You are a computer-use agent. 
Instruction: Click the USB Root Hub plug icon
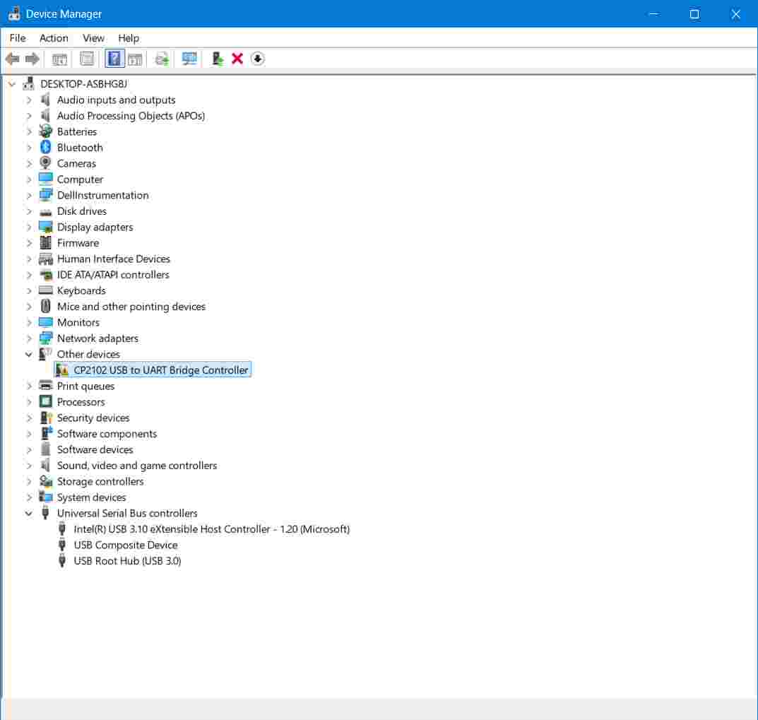[62, 560]
